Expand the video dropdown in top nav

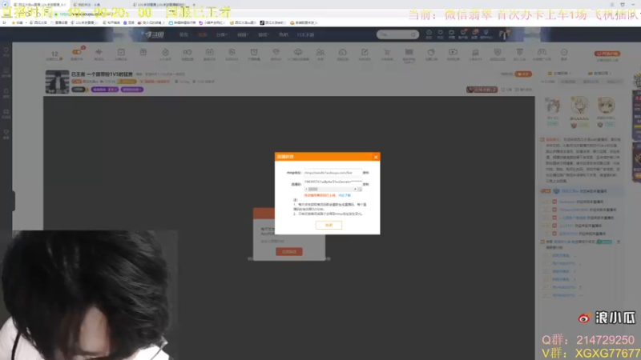243,34
